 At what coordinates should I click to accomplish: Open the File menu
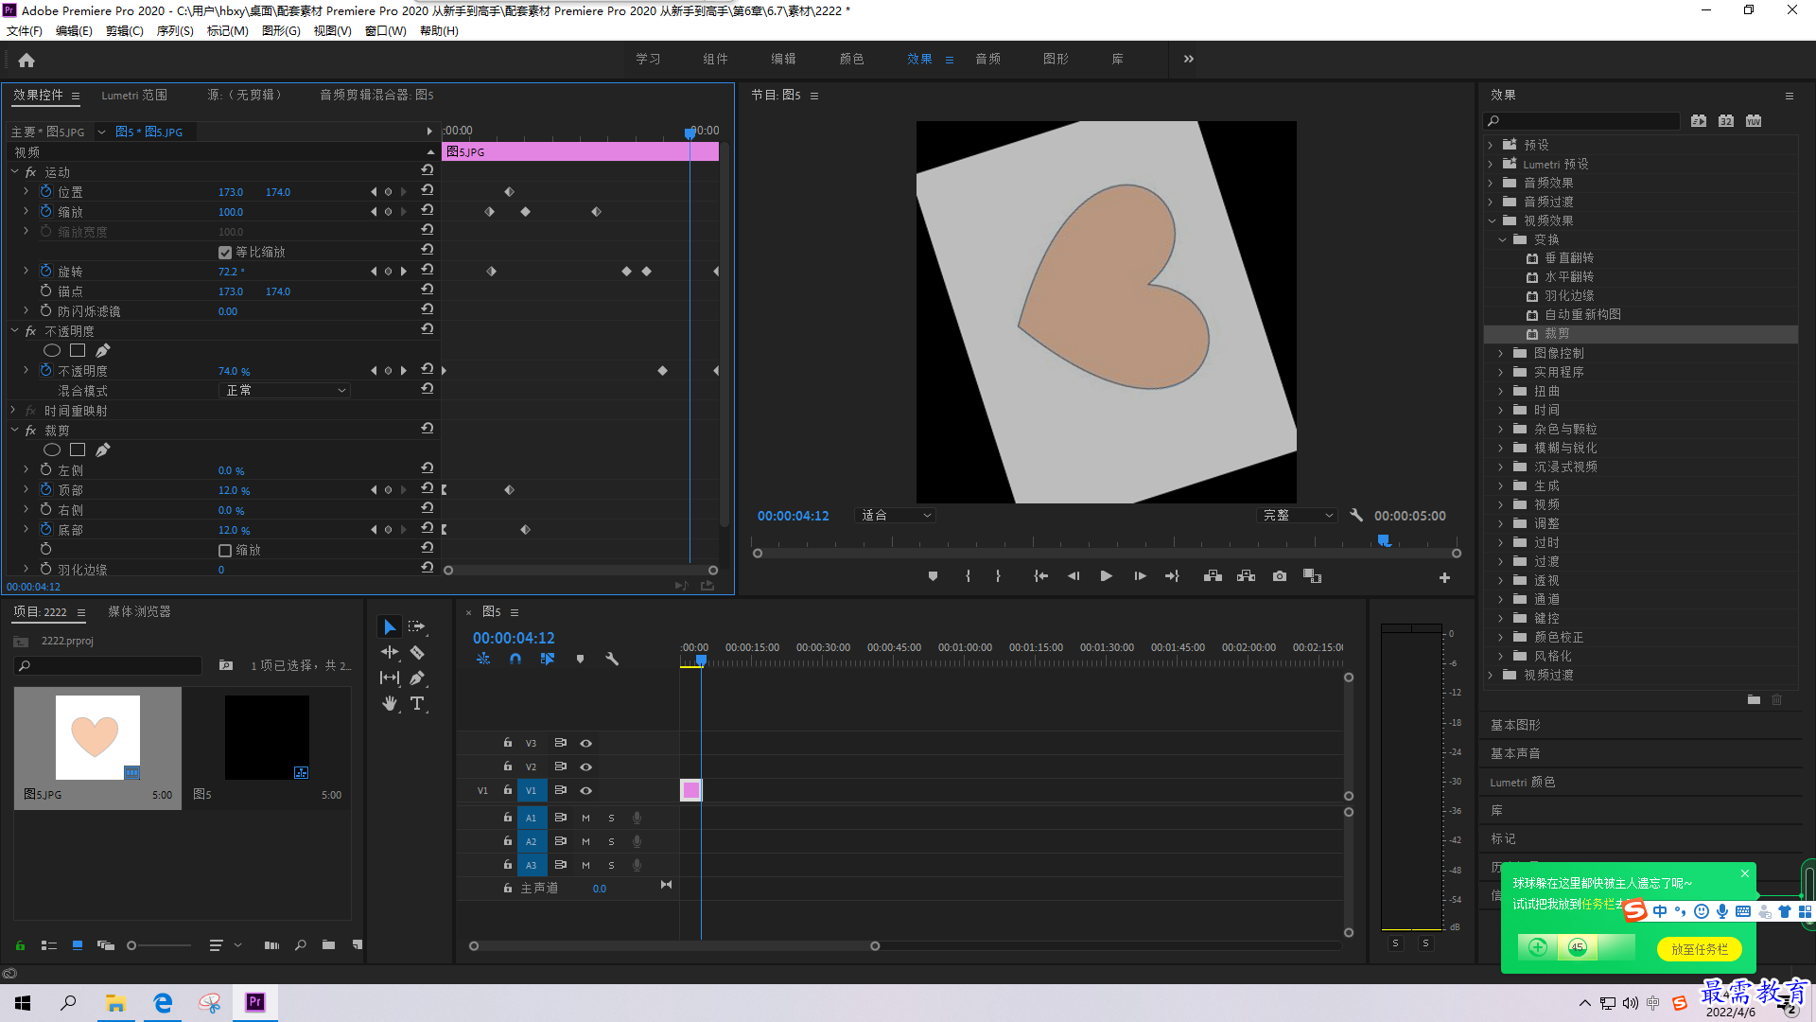(25, 31)
